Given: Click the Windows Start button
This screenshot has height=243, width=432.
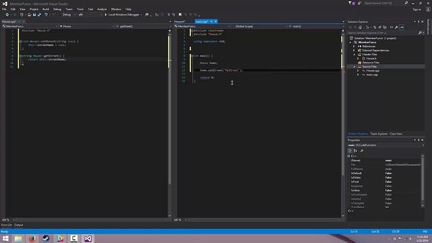Looking at the screenshot, I should pos(5,238).
